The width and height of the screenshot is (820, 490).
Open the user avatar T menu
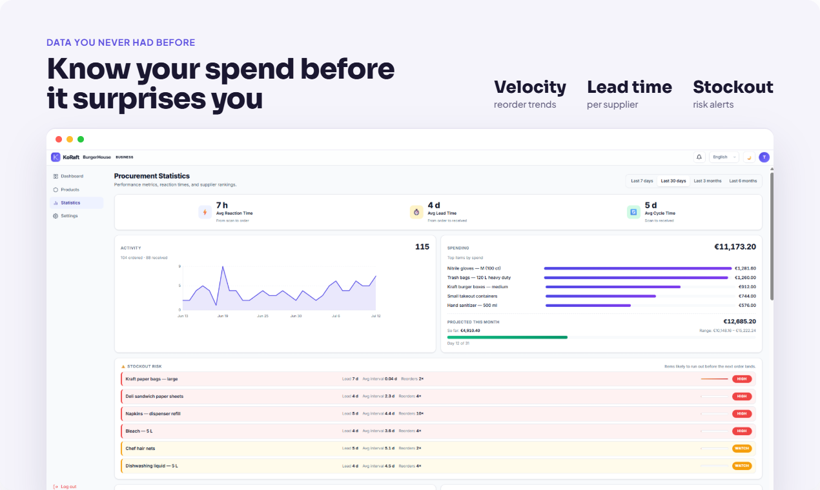click(x=764, y=157)
